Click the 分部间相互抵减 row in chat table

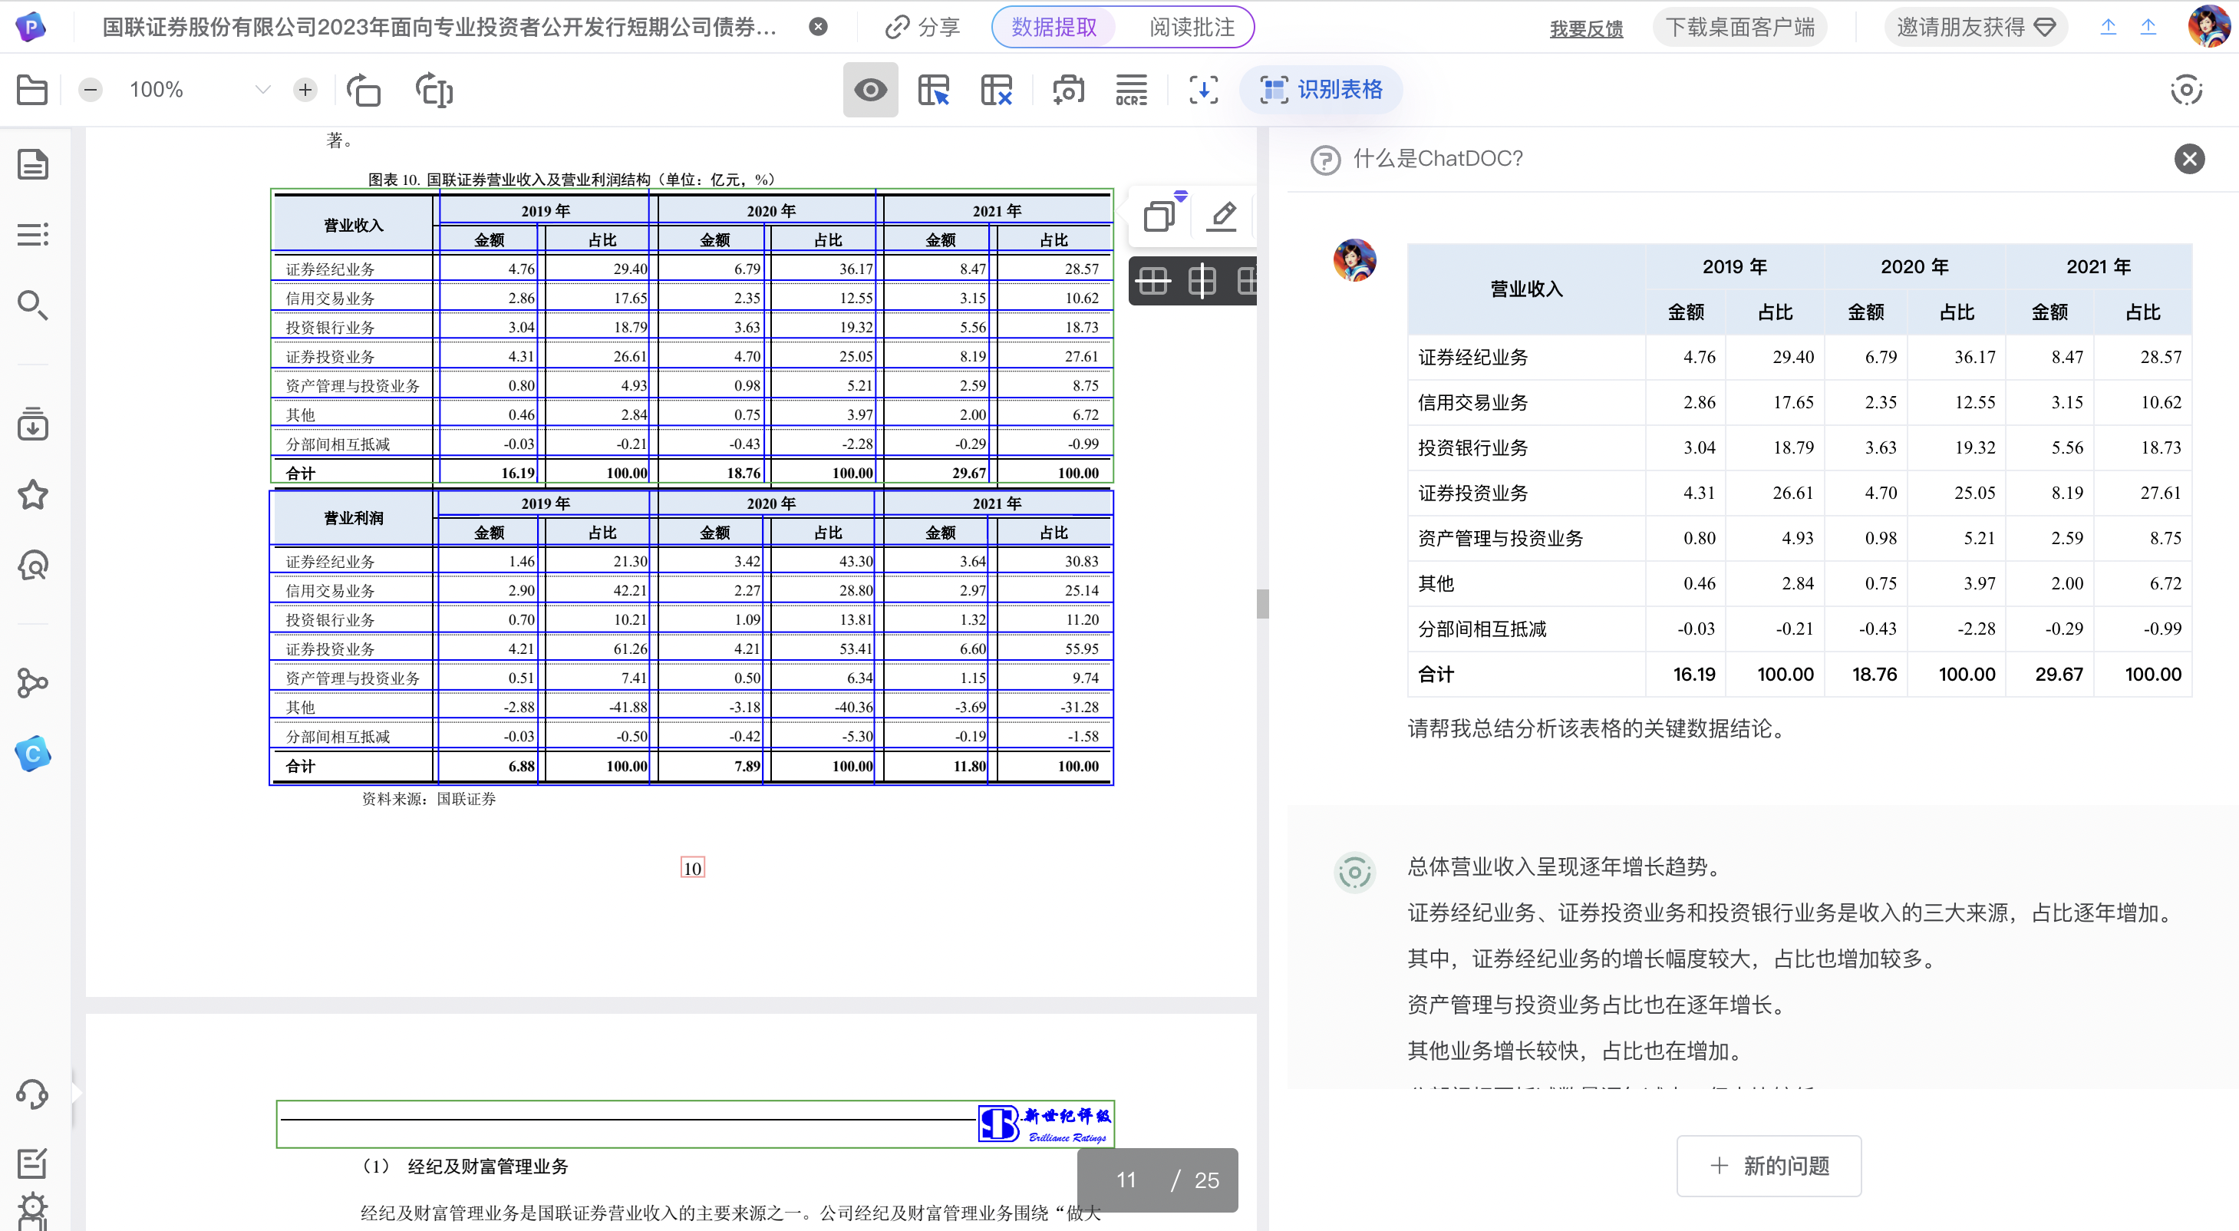pyautogui.click(x=1799, y=629)
